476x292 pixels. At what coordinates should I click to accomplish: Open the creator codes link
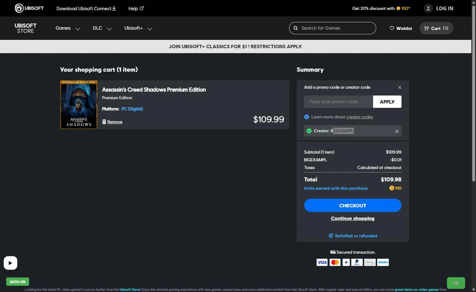(x=359, y=117)
